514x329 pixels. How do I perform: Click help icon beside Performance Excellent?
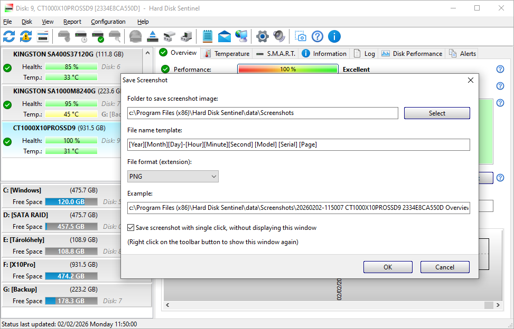coord(500,69)
